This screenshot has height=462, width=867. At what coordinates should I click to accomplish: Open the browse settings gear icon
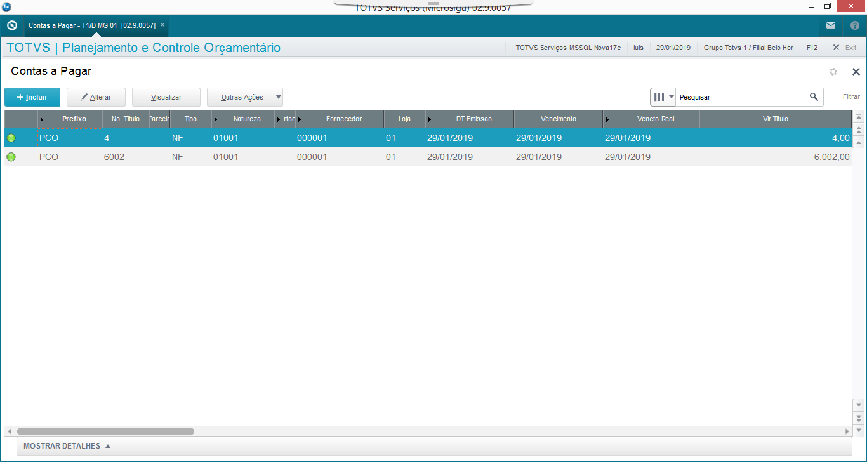[x=833, y=72]
